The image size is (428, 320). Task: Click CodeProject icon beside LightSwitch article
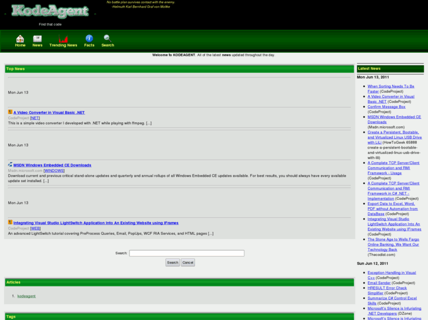(x=10, y=222)
